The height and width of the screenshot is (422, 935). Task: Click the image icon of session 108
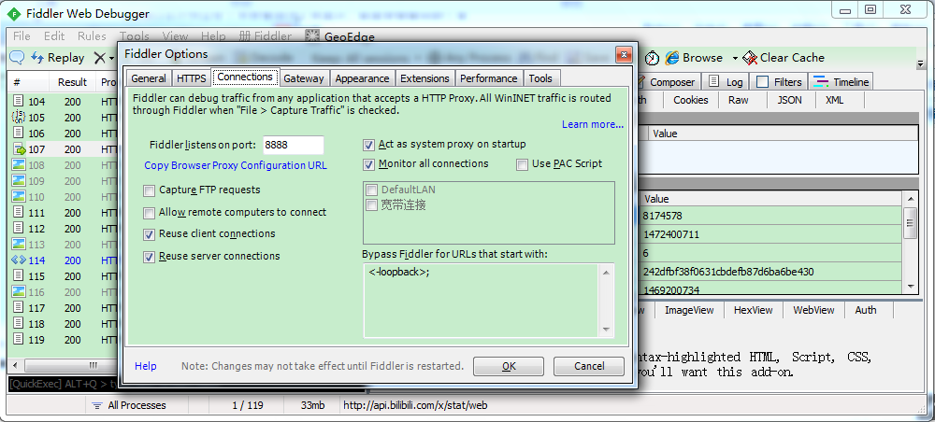(19, 165)
